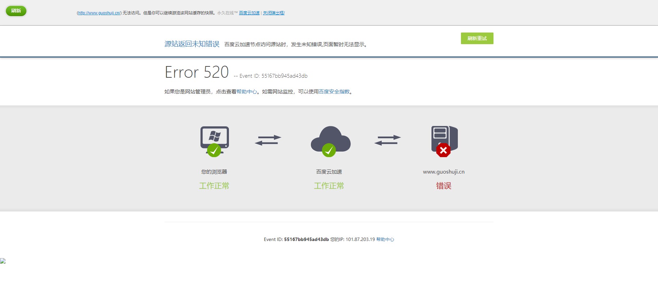
Task: Select the Error 520 heading text
Action: coord(197,72)
